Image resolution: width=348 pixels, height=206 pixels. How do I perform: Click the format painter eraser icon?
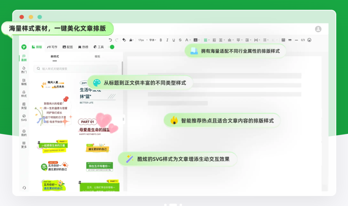click(x=124, y=40)
